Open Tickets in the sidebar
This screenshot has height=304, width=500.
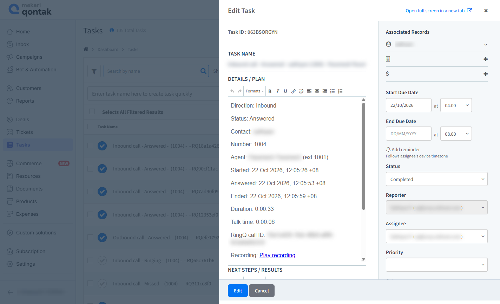pos(24,132)
